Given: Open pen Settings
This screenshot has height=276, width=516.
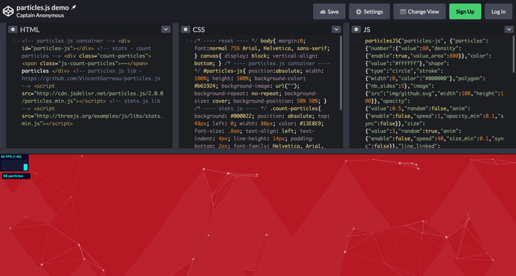Looking at the screenshot, I should click(369, 12).
